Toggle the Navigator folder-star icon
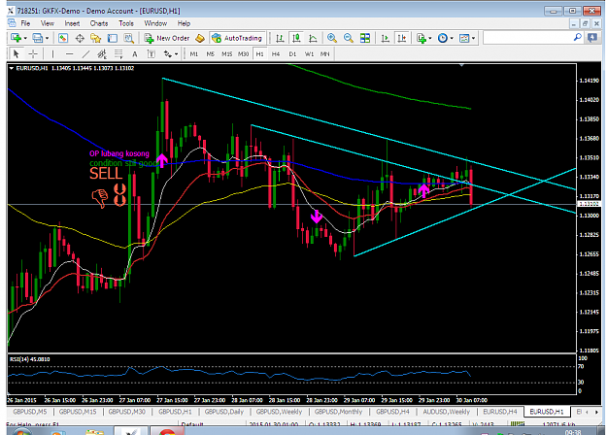 [95, 38]
